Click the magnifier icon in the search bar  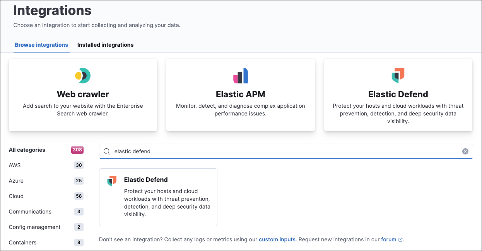click(107, 151)
